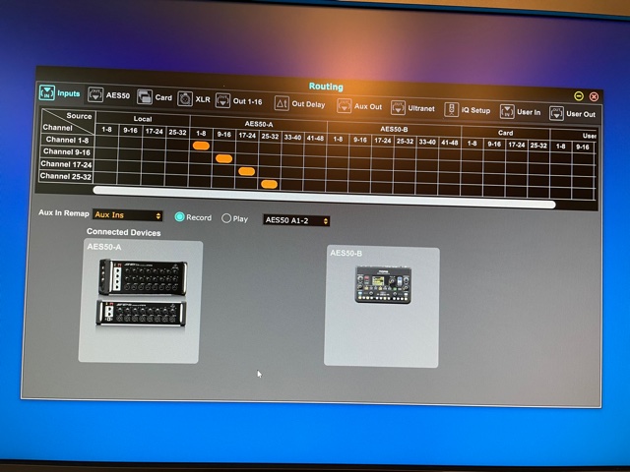Viewport: 630px width, 472px height.
Task: Open the Ultranet tab label
Action: coord(421,108)
